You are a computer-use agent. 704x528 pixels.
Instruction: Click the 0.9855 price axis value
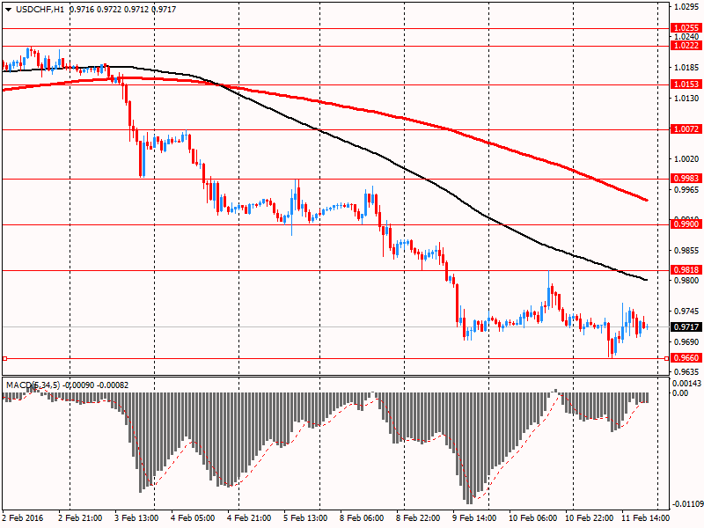[x=686, y=251]
